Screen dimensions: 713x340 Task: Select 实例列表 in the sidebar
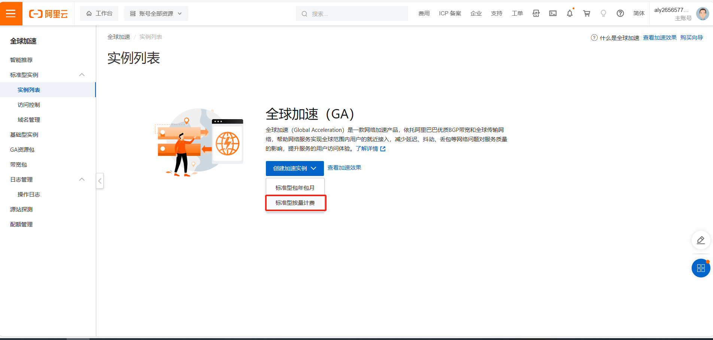pos(48,90)
